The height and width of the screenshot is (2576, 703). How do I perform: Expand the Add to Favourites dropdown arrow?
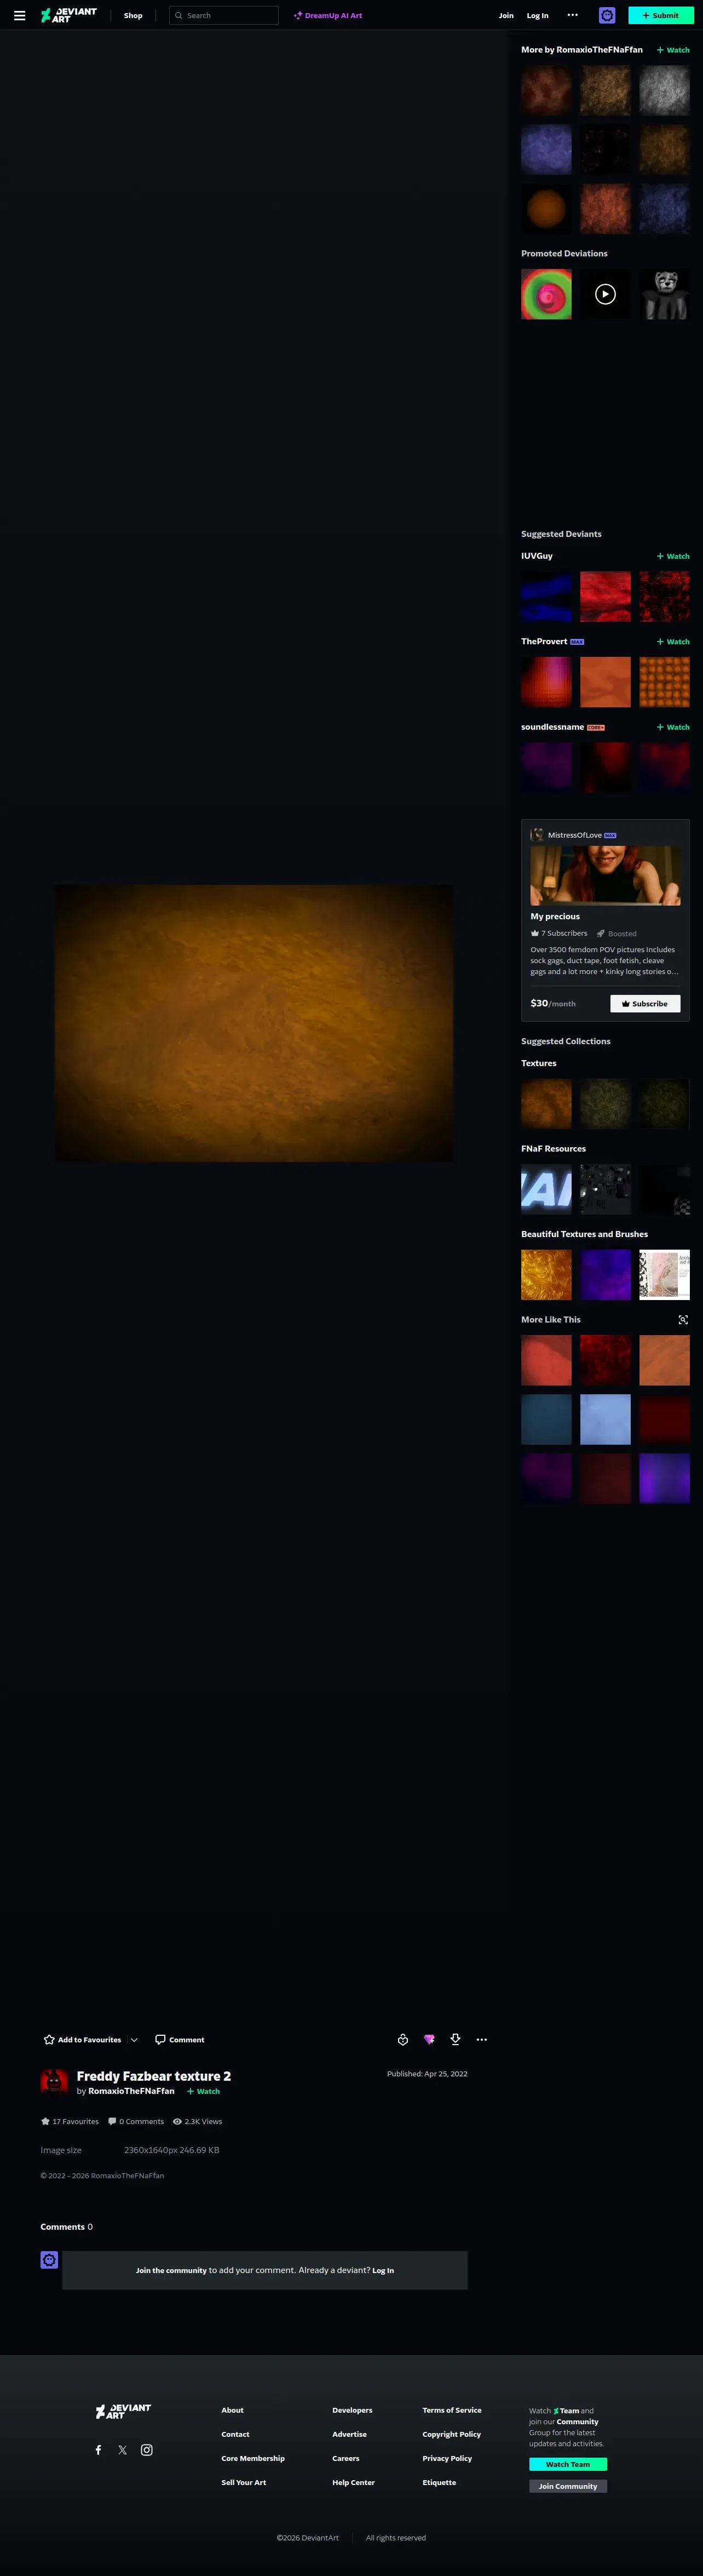[x=134, y=2040]
